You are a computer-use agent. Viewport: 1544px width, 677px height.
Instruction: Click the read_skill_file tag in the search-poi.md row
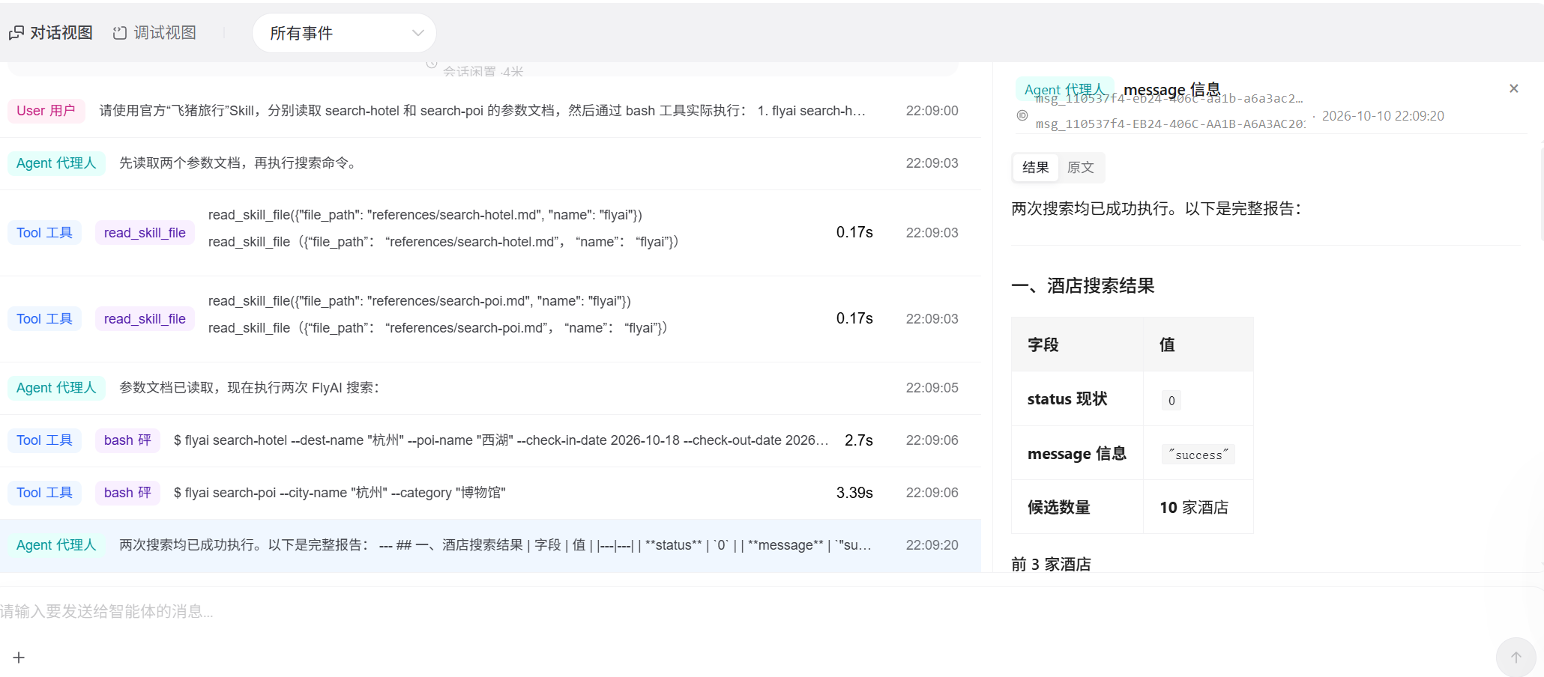[145, 319]
